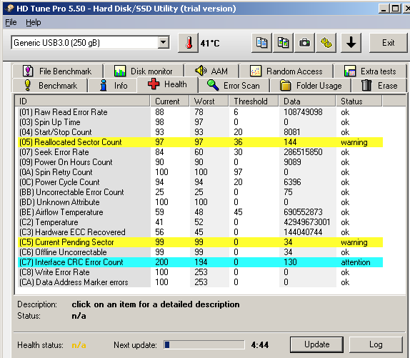Image resolution: width=410 pixels, height=358 pixels.
Task: Switch to the Info tab
Action: pyautogui.click(x=113, y=86)
